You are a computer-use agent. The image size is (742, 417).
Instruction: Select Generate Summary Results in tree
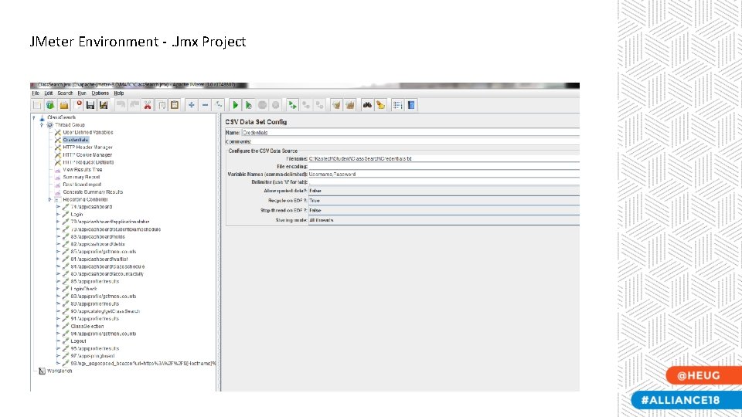[x=93, y=192]
